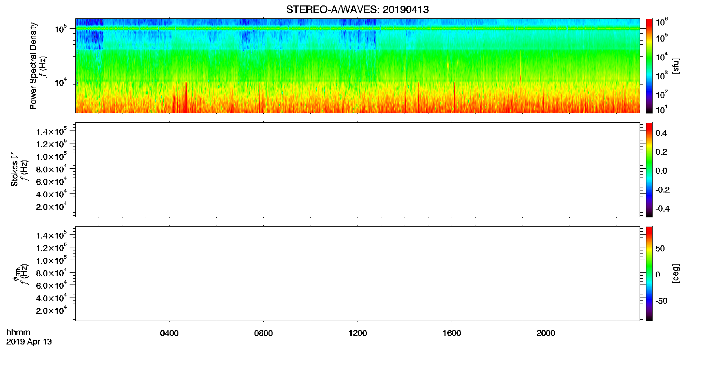Select the 1200 time axis label
The height and width of the screenshot is (368, 715).
[357, 333]
